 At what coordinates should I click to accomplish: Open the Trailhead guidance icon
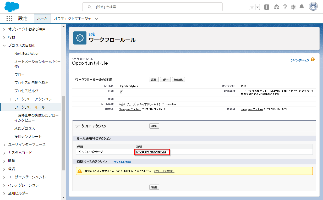[276, 7]
